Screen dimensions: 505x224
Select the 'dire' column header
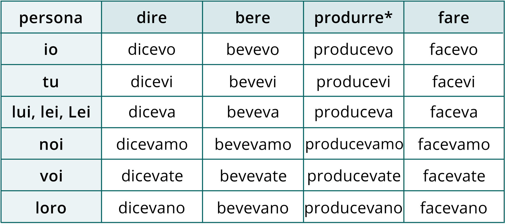(x=152, y=18)
